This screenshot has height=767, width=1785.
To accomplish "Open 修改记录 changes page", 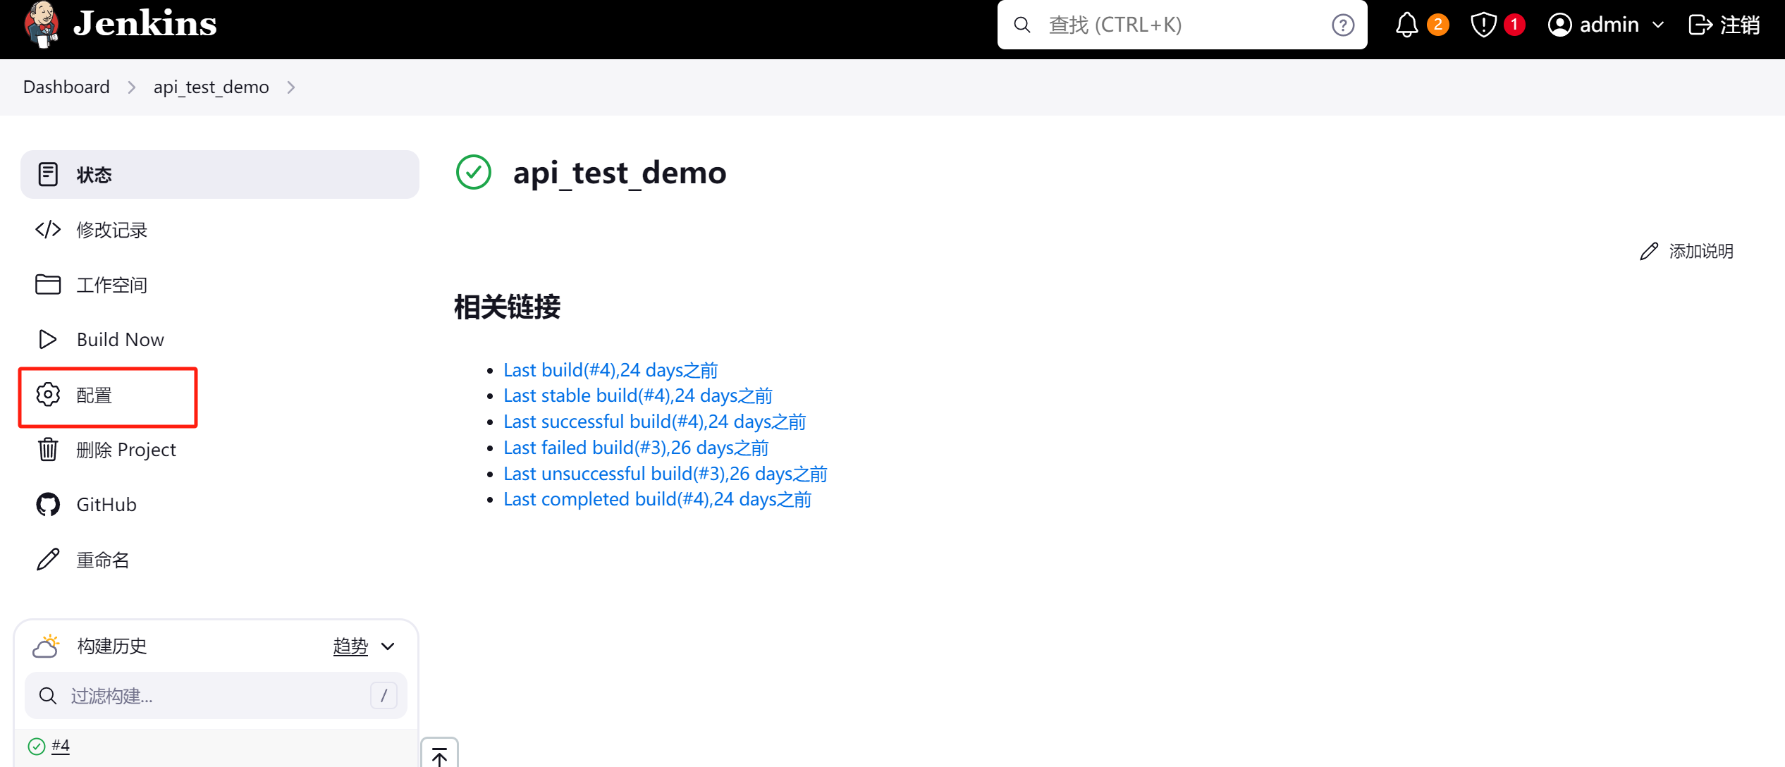I will click(111, 230).
